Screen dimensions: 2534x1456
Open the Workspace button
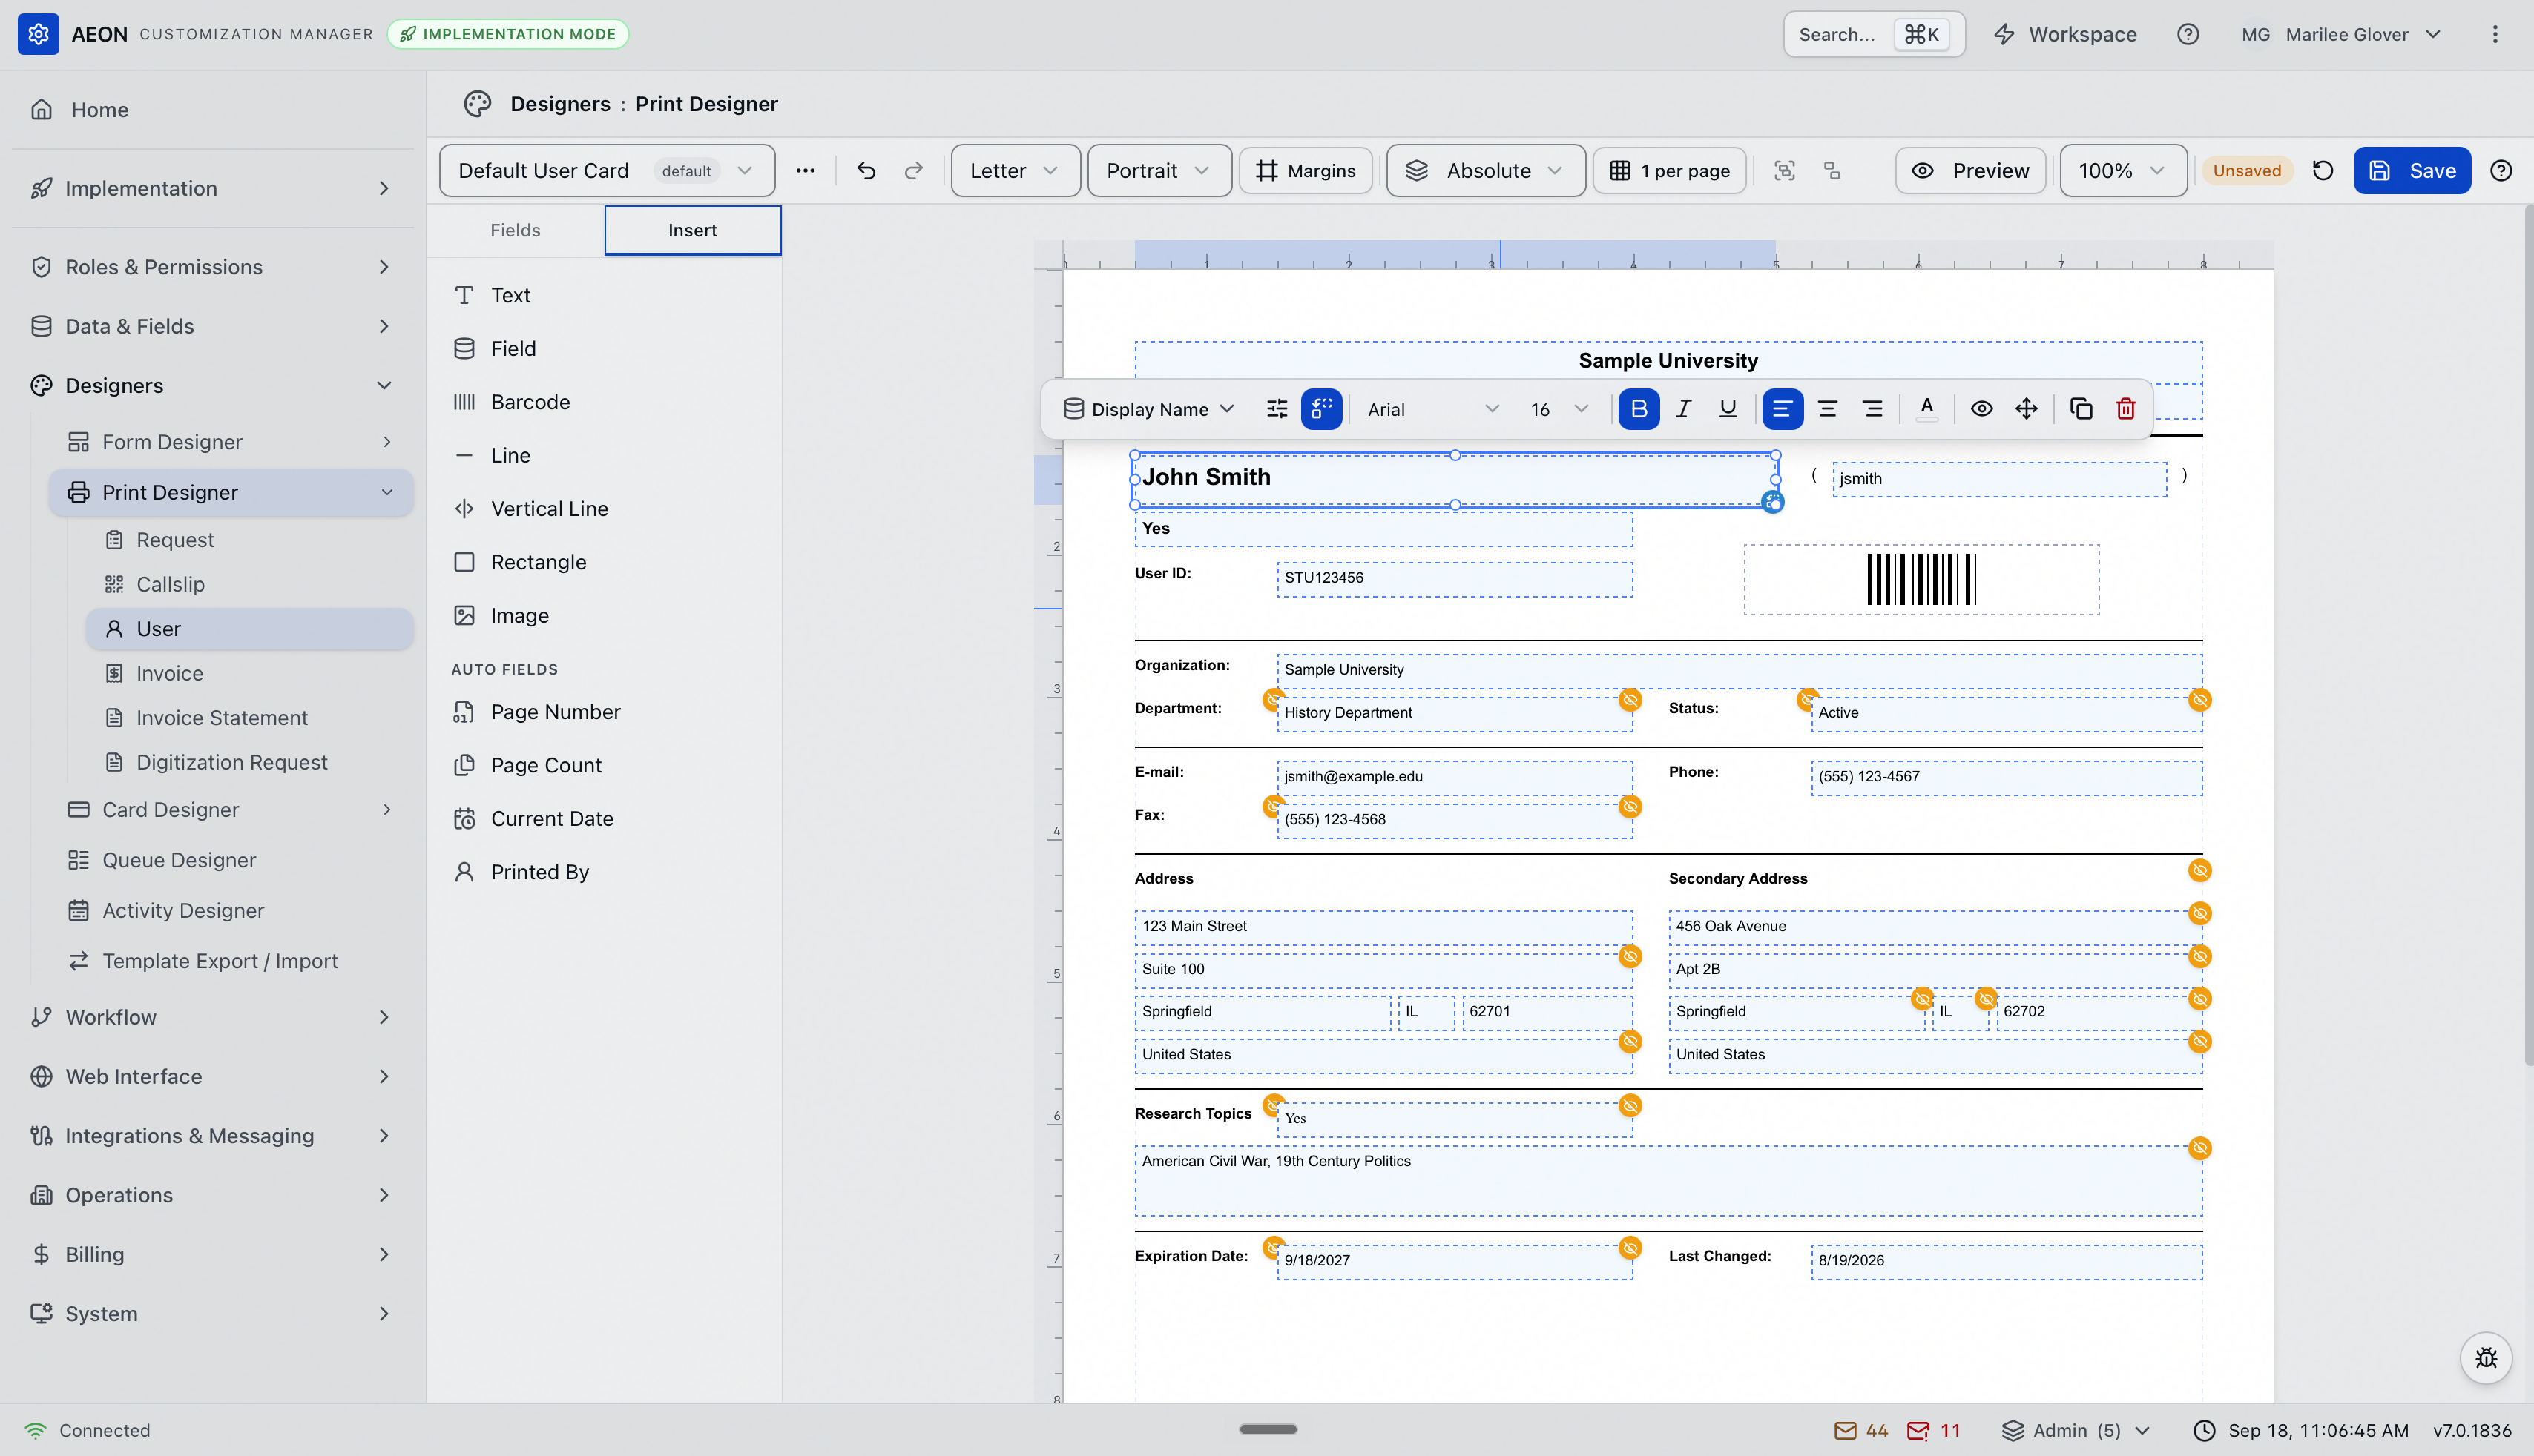coord(2066,35)
